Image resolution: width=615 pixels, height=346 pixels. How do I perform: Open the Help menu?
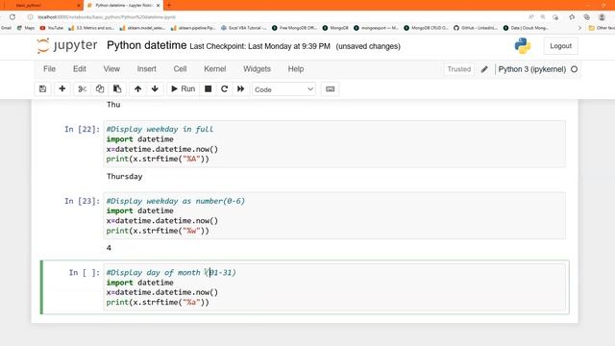pyautogui.click(x=296, y=69)
